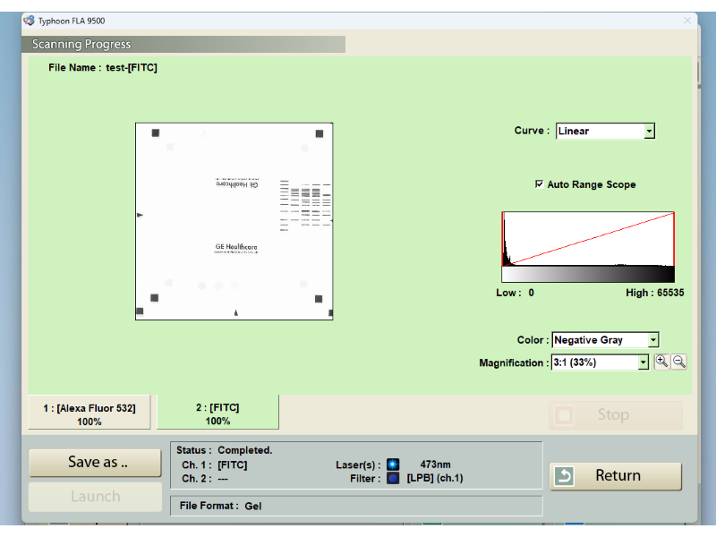Select the FITC channel tab
Image resolution: width=716 pixels, height=537 pixels.
click(217, 413)
